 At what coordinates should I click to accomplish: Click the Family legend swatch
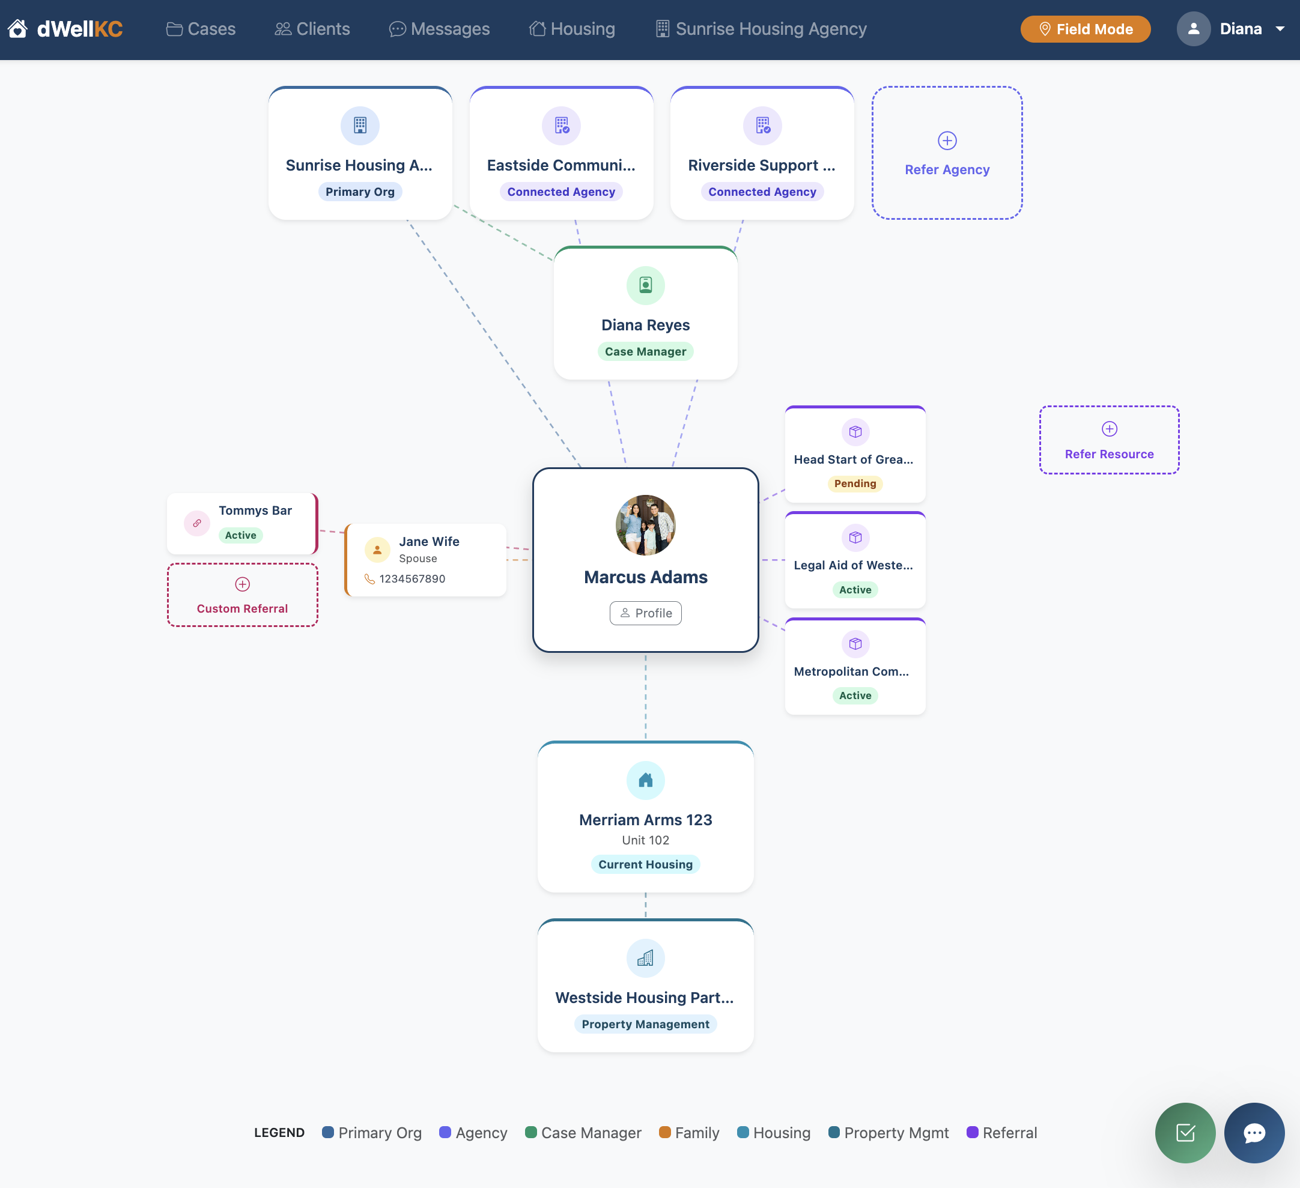665,1133
